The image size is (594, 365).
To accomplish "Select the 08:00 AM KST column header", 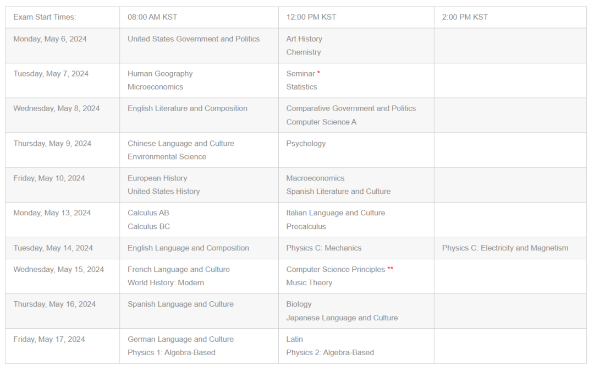I will point(152,17).
